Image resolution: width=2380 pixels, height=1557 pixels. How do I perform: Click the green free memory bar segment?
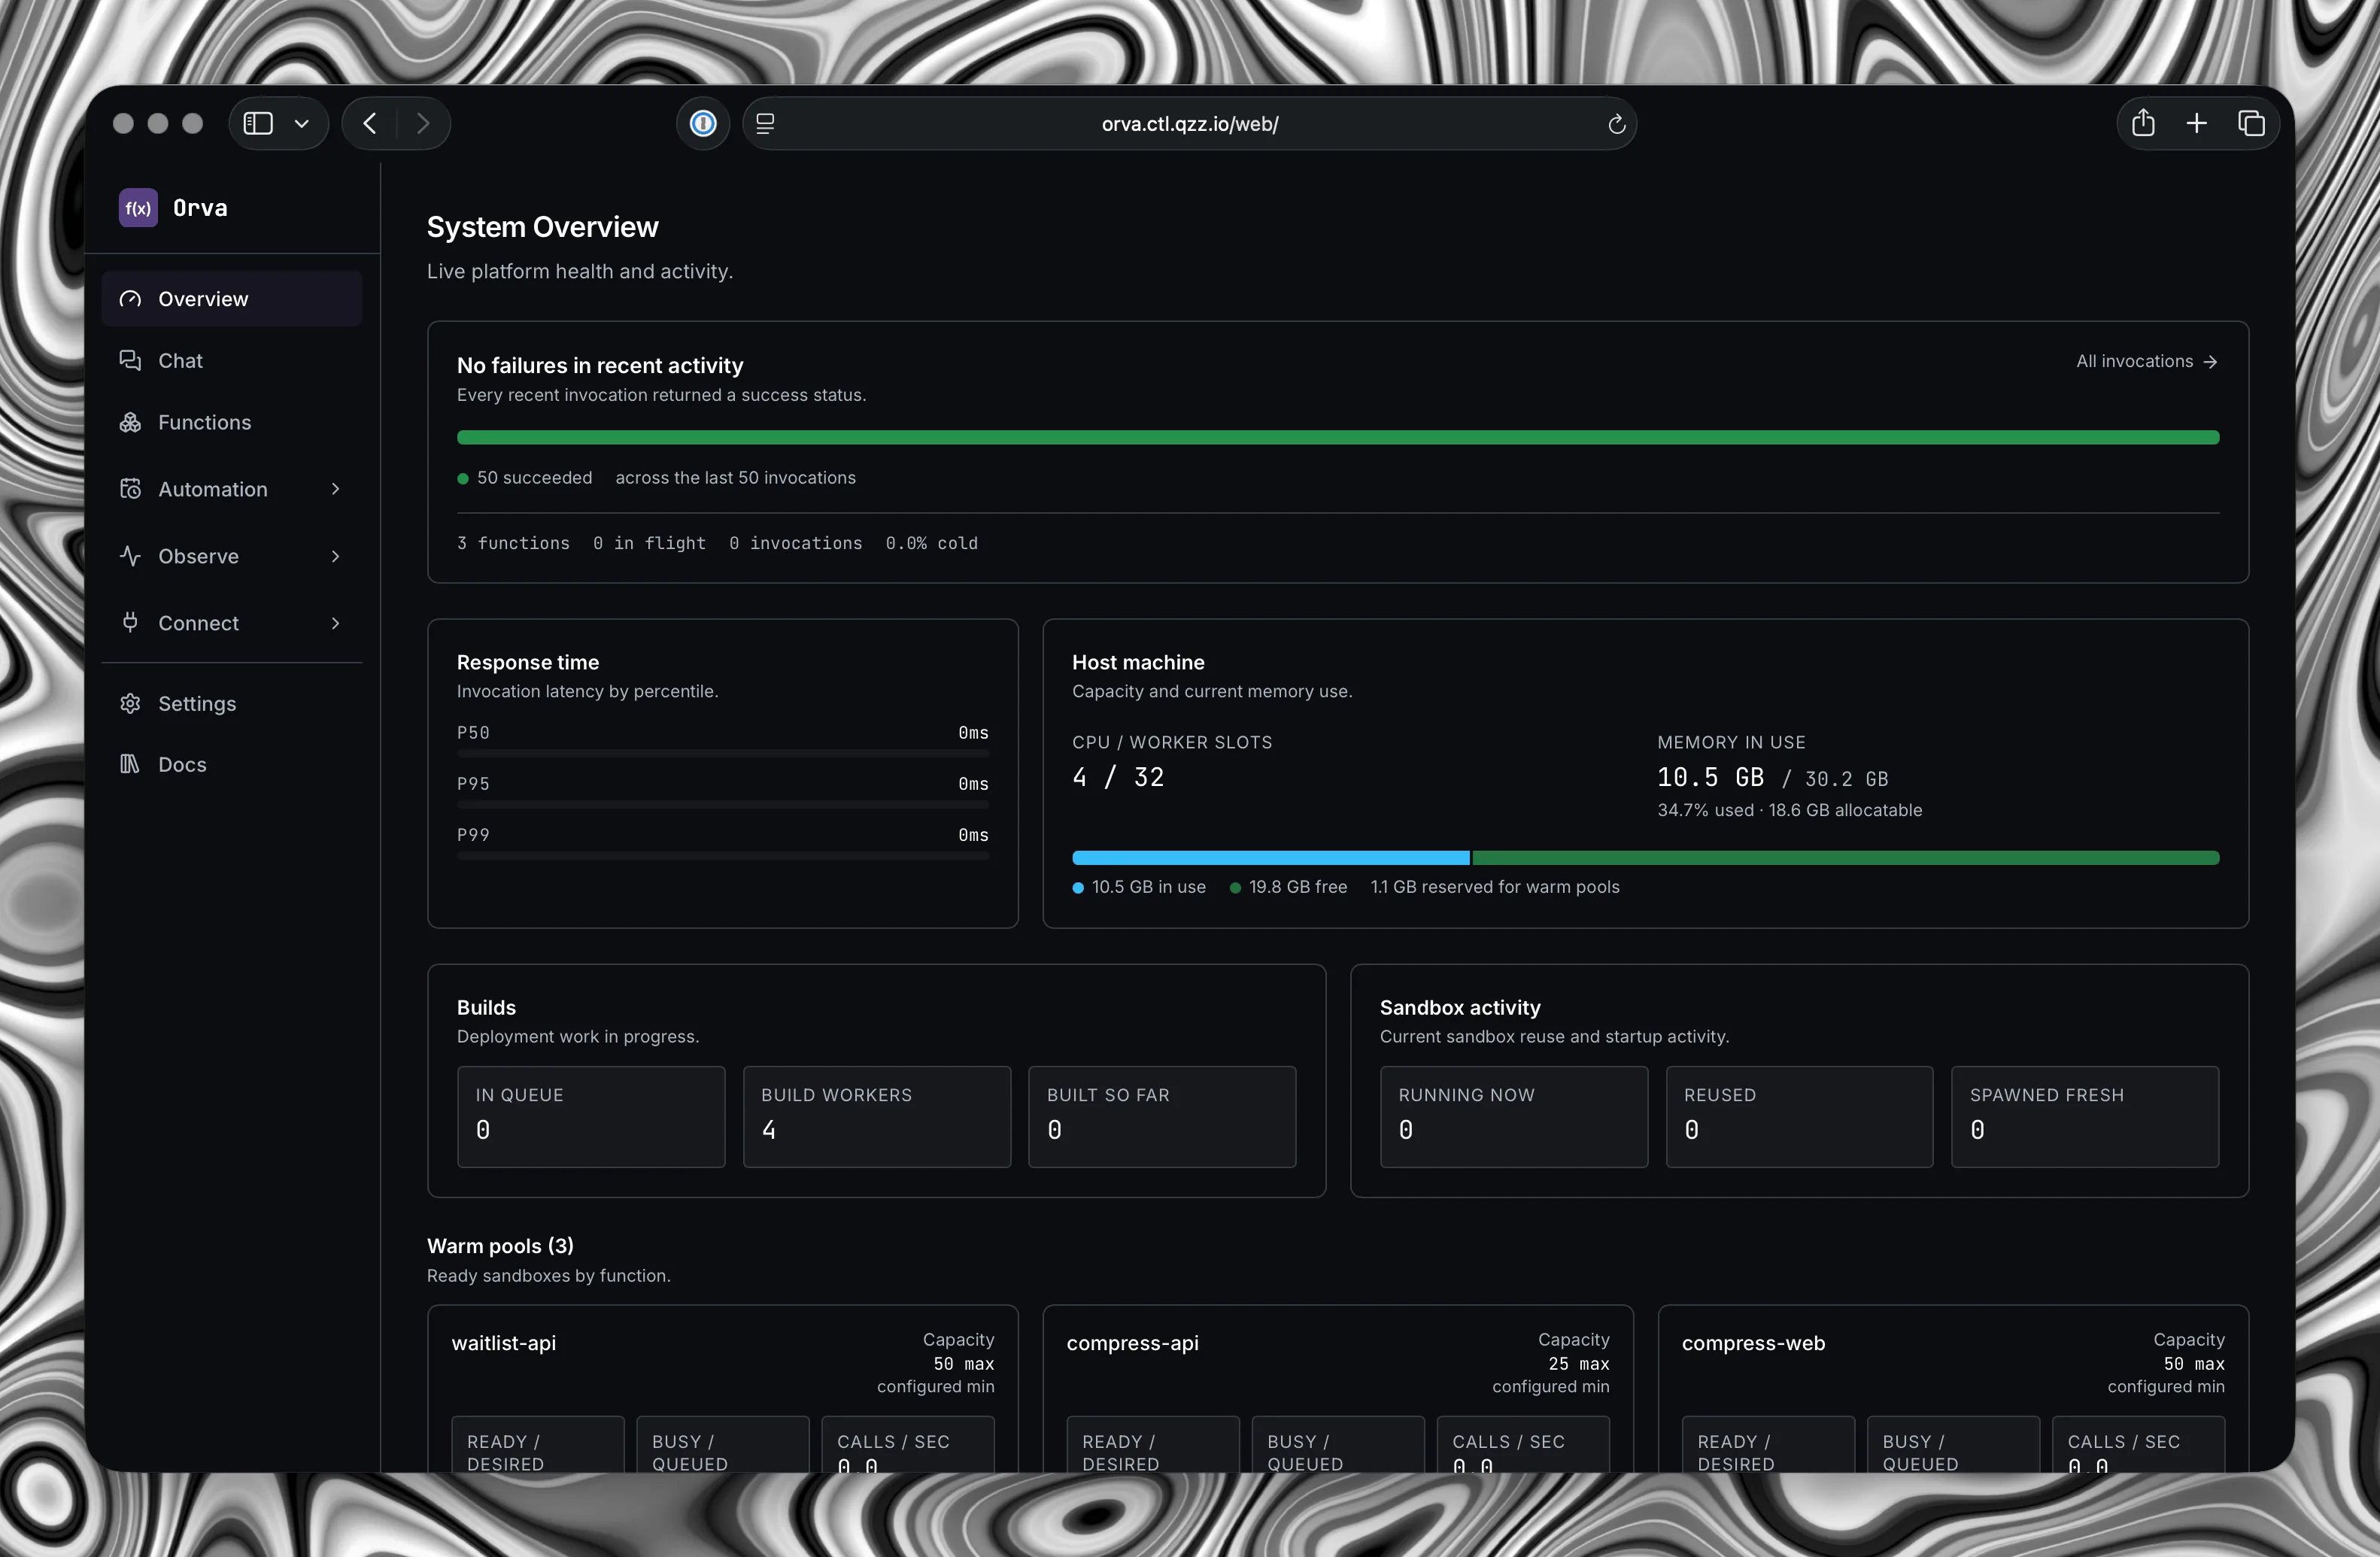pyautogui.click(x=1845, y=858)
